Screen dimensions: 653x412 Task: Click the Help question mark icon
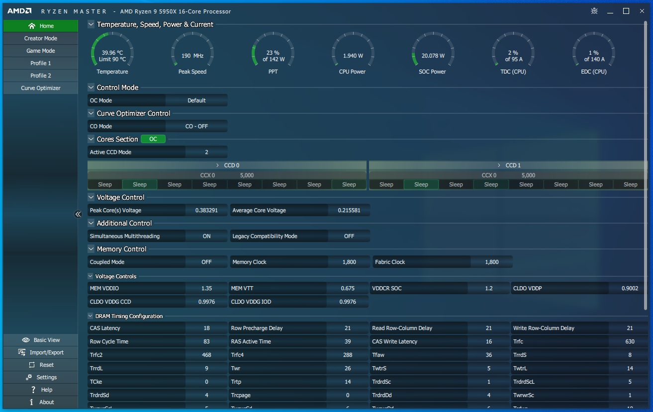(33, 390)
